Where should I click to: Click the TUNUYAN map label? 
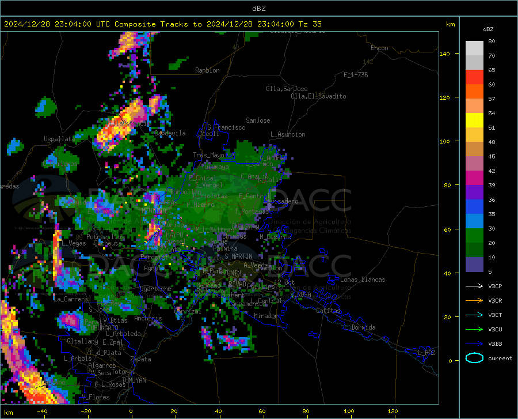click(134, 380)
